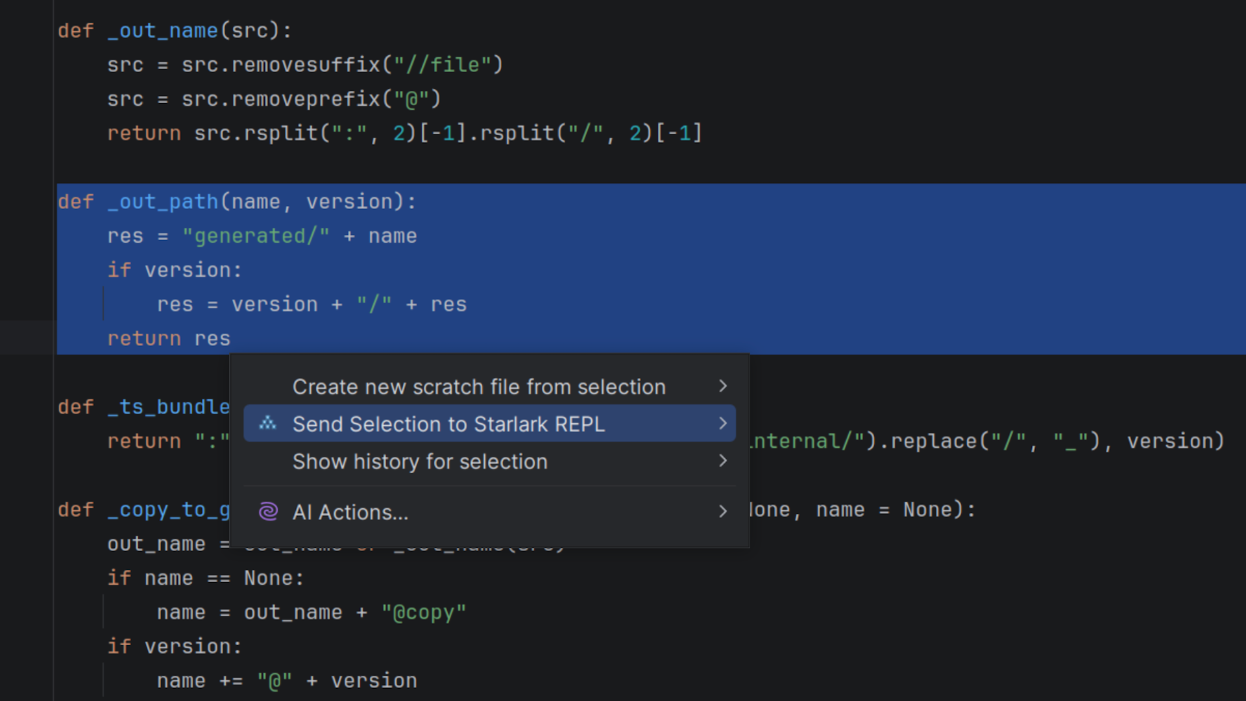Expand the scratch file submenu arrow
The height and width of the screenshot is (701, 1246).
(x=723, y=386)
